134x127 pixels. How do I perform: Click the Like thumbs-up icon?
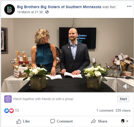[x=19, y=121]
